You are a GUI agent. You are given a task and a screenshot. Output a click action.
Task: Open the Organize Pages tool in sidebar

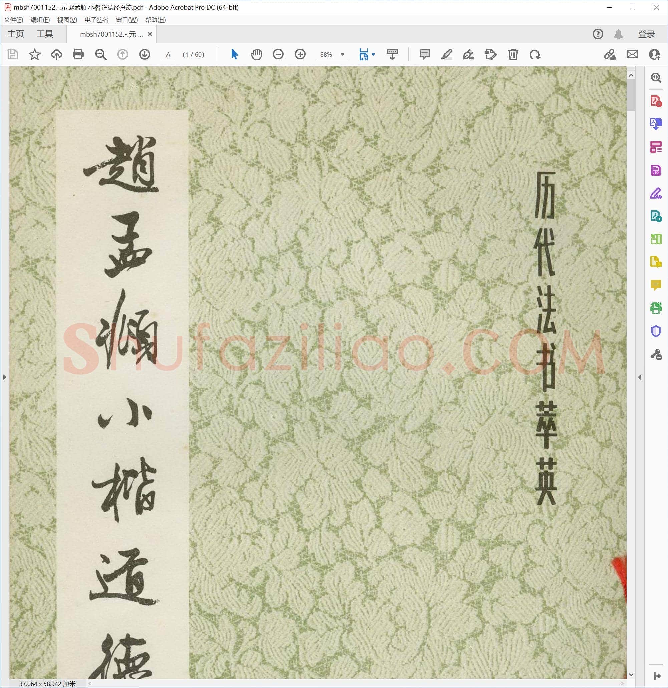click(656, 147)
